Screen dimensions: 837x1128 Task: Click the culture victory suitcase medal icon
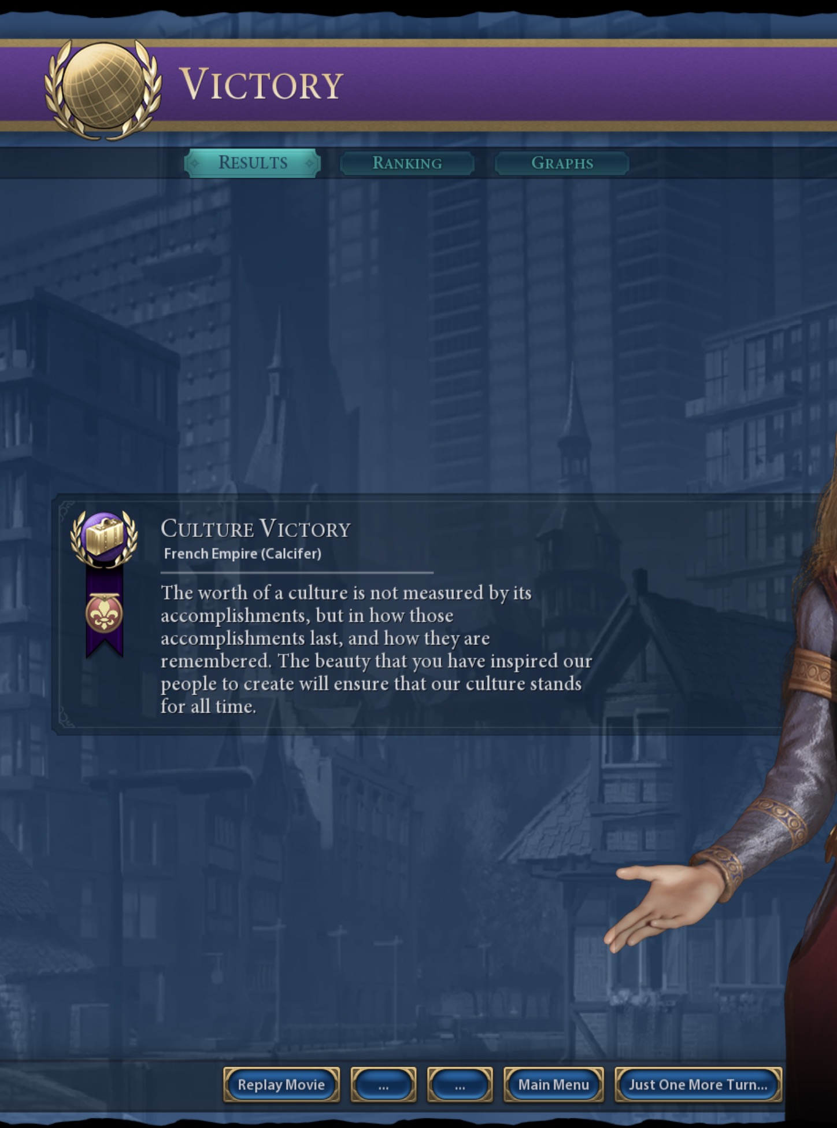tap(104, 538)
